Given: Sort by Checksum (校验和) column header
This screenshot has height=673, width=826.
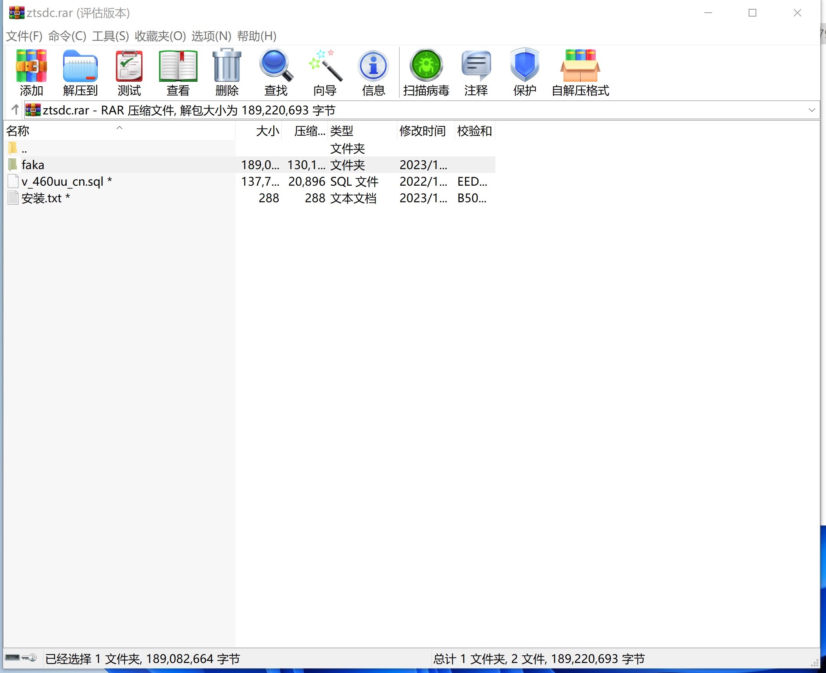Looking at the screenshot, I should (475, 131).
